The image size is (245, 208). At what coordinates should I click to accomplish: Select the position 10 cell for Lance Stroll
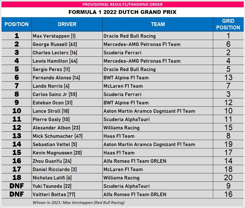pos(17,111)
